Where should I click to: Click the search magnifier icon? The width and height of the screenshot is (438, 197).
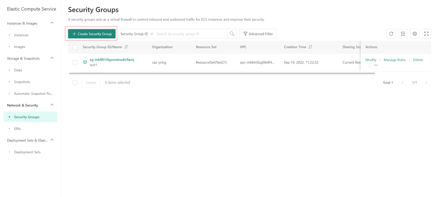(x=232, y=34)
